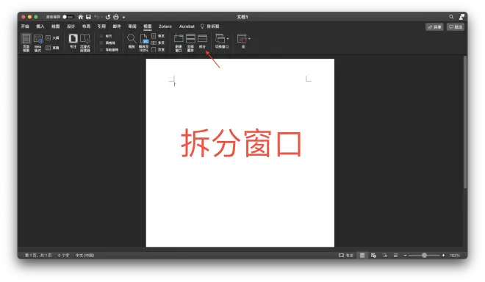485x282 pixels.
Task: Click the account/user icon top right
Action: tap(461, 17)
